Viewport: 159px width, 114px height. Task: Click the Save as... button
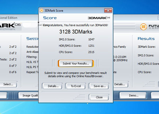(99, 86)
